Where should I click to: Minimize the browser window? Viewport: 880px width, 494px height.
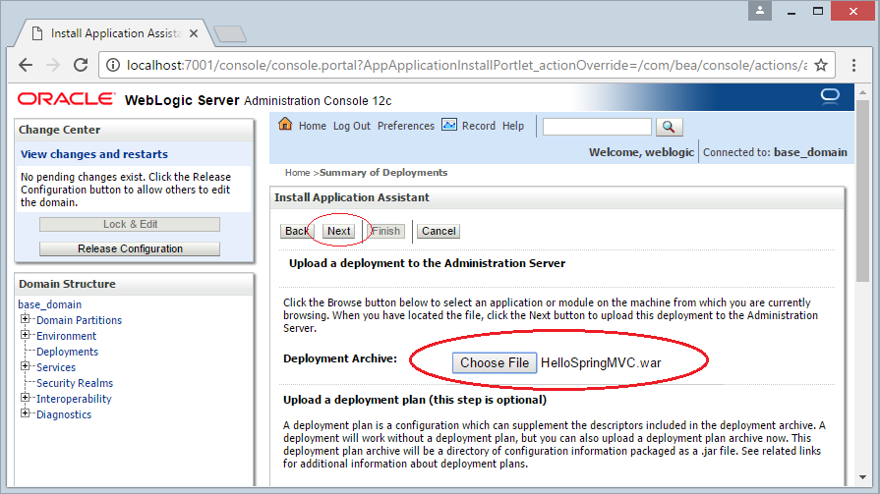point(792,11)
